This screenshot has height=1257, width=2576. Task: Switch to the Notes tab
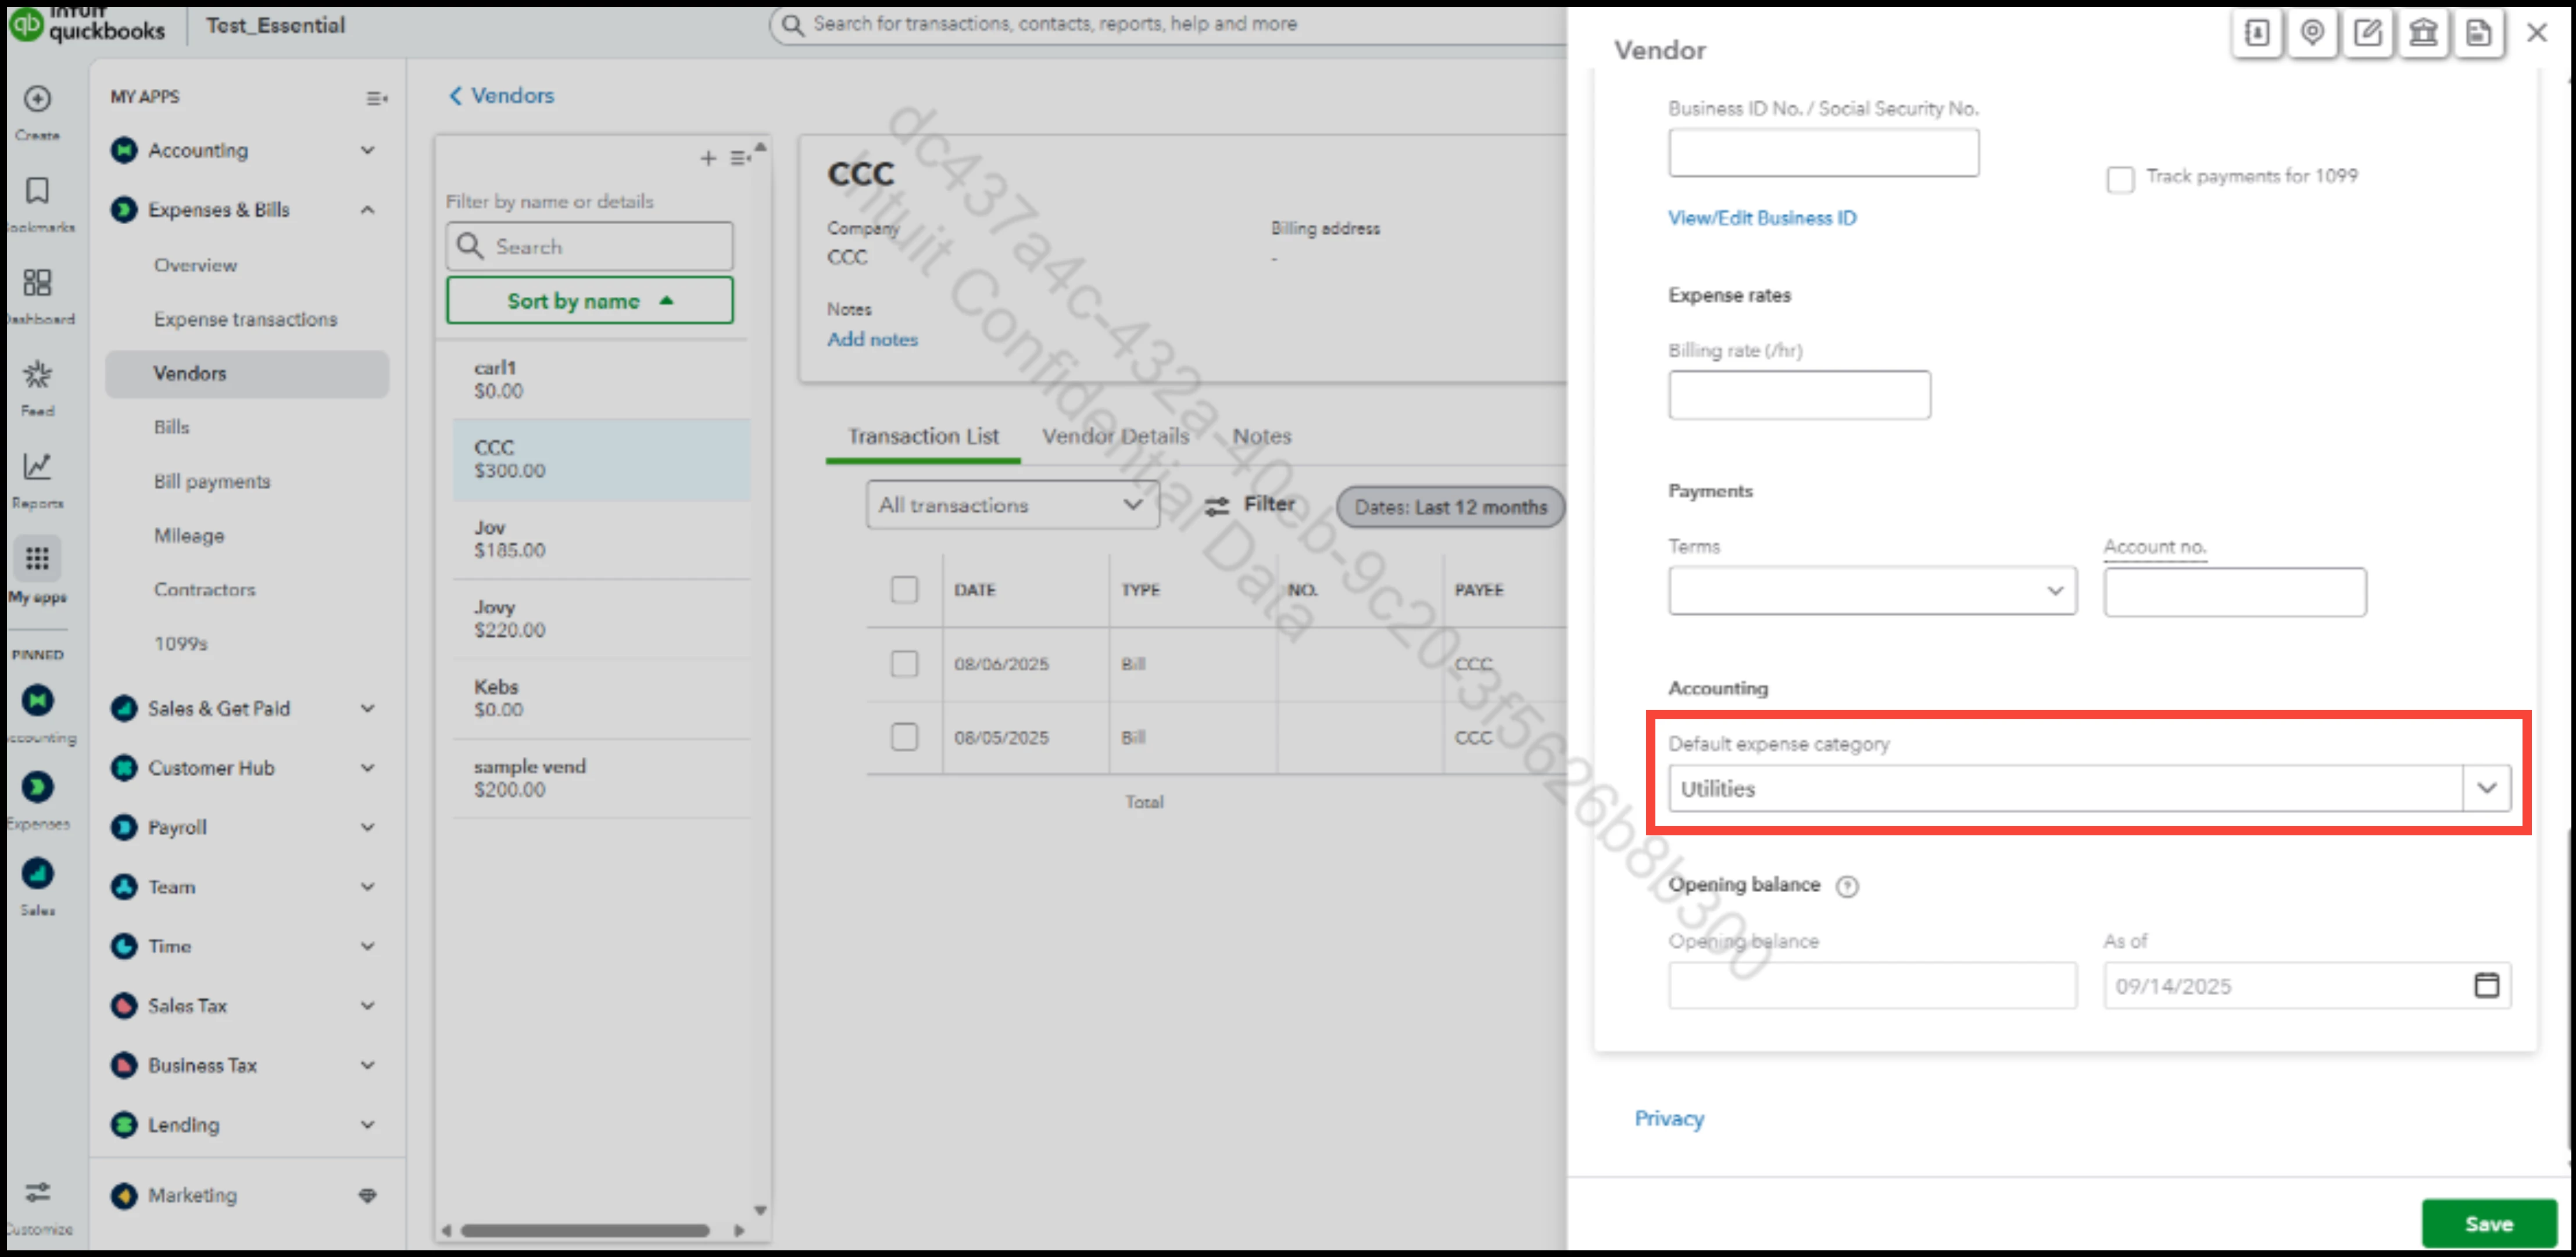1261,436
